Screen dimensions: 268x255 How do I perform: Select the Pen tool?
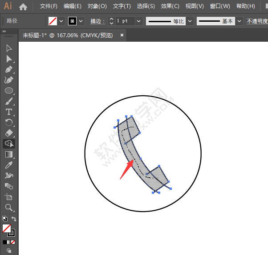(8, 69)
